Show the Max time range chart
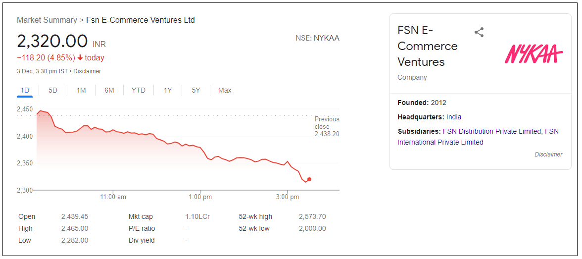The height and width of the screenshot is (259, 582). 225,90
